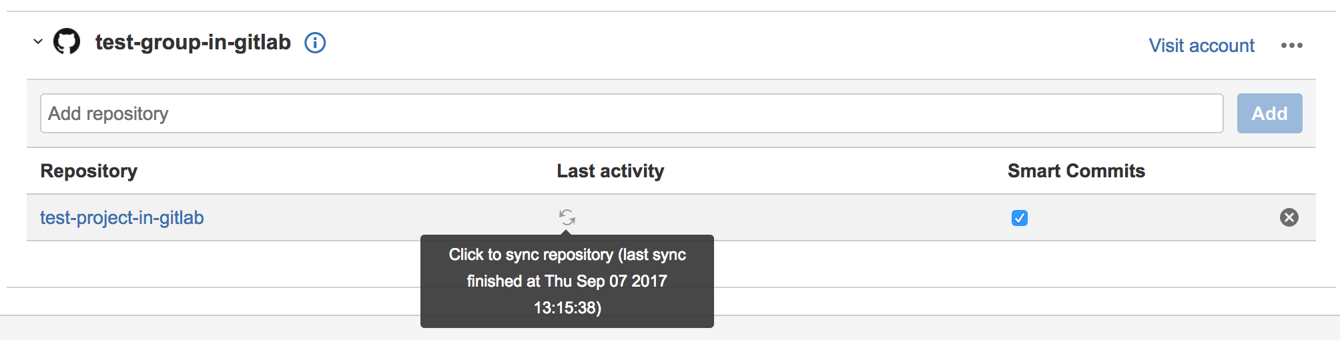1340x340 pixels.
Task: Click the Smart Commits column header
Action: point(1076,171)
